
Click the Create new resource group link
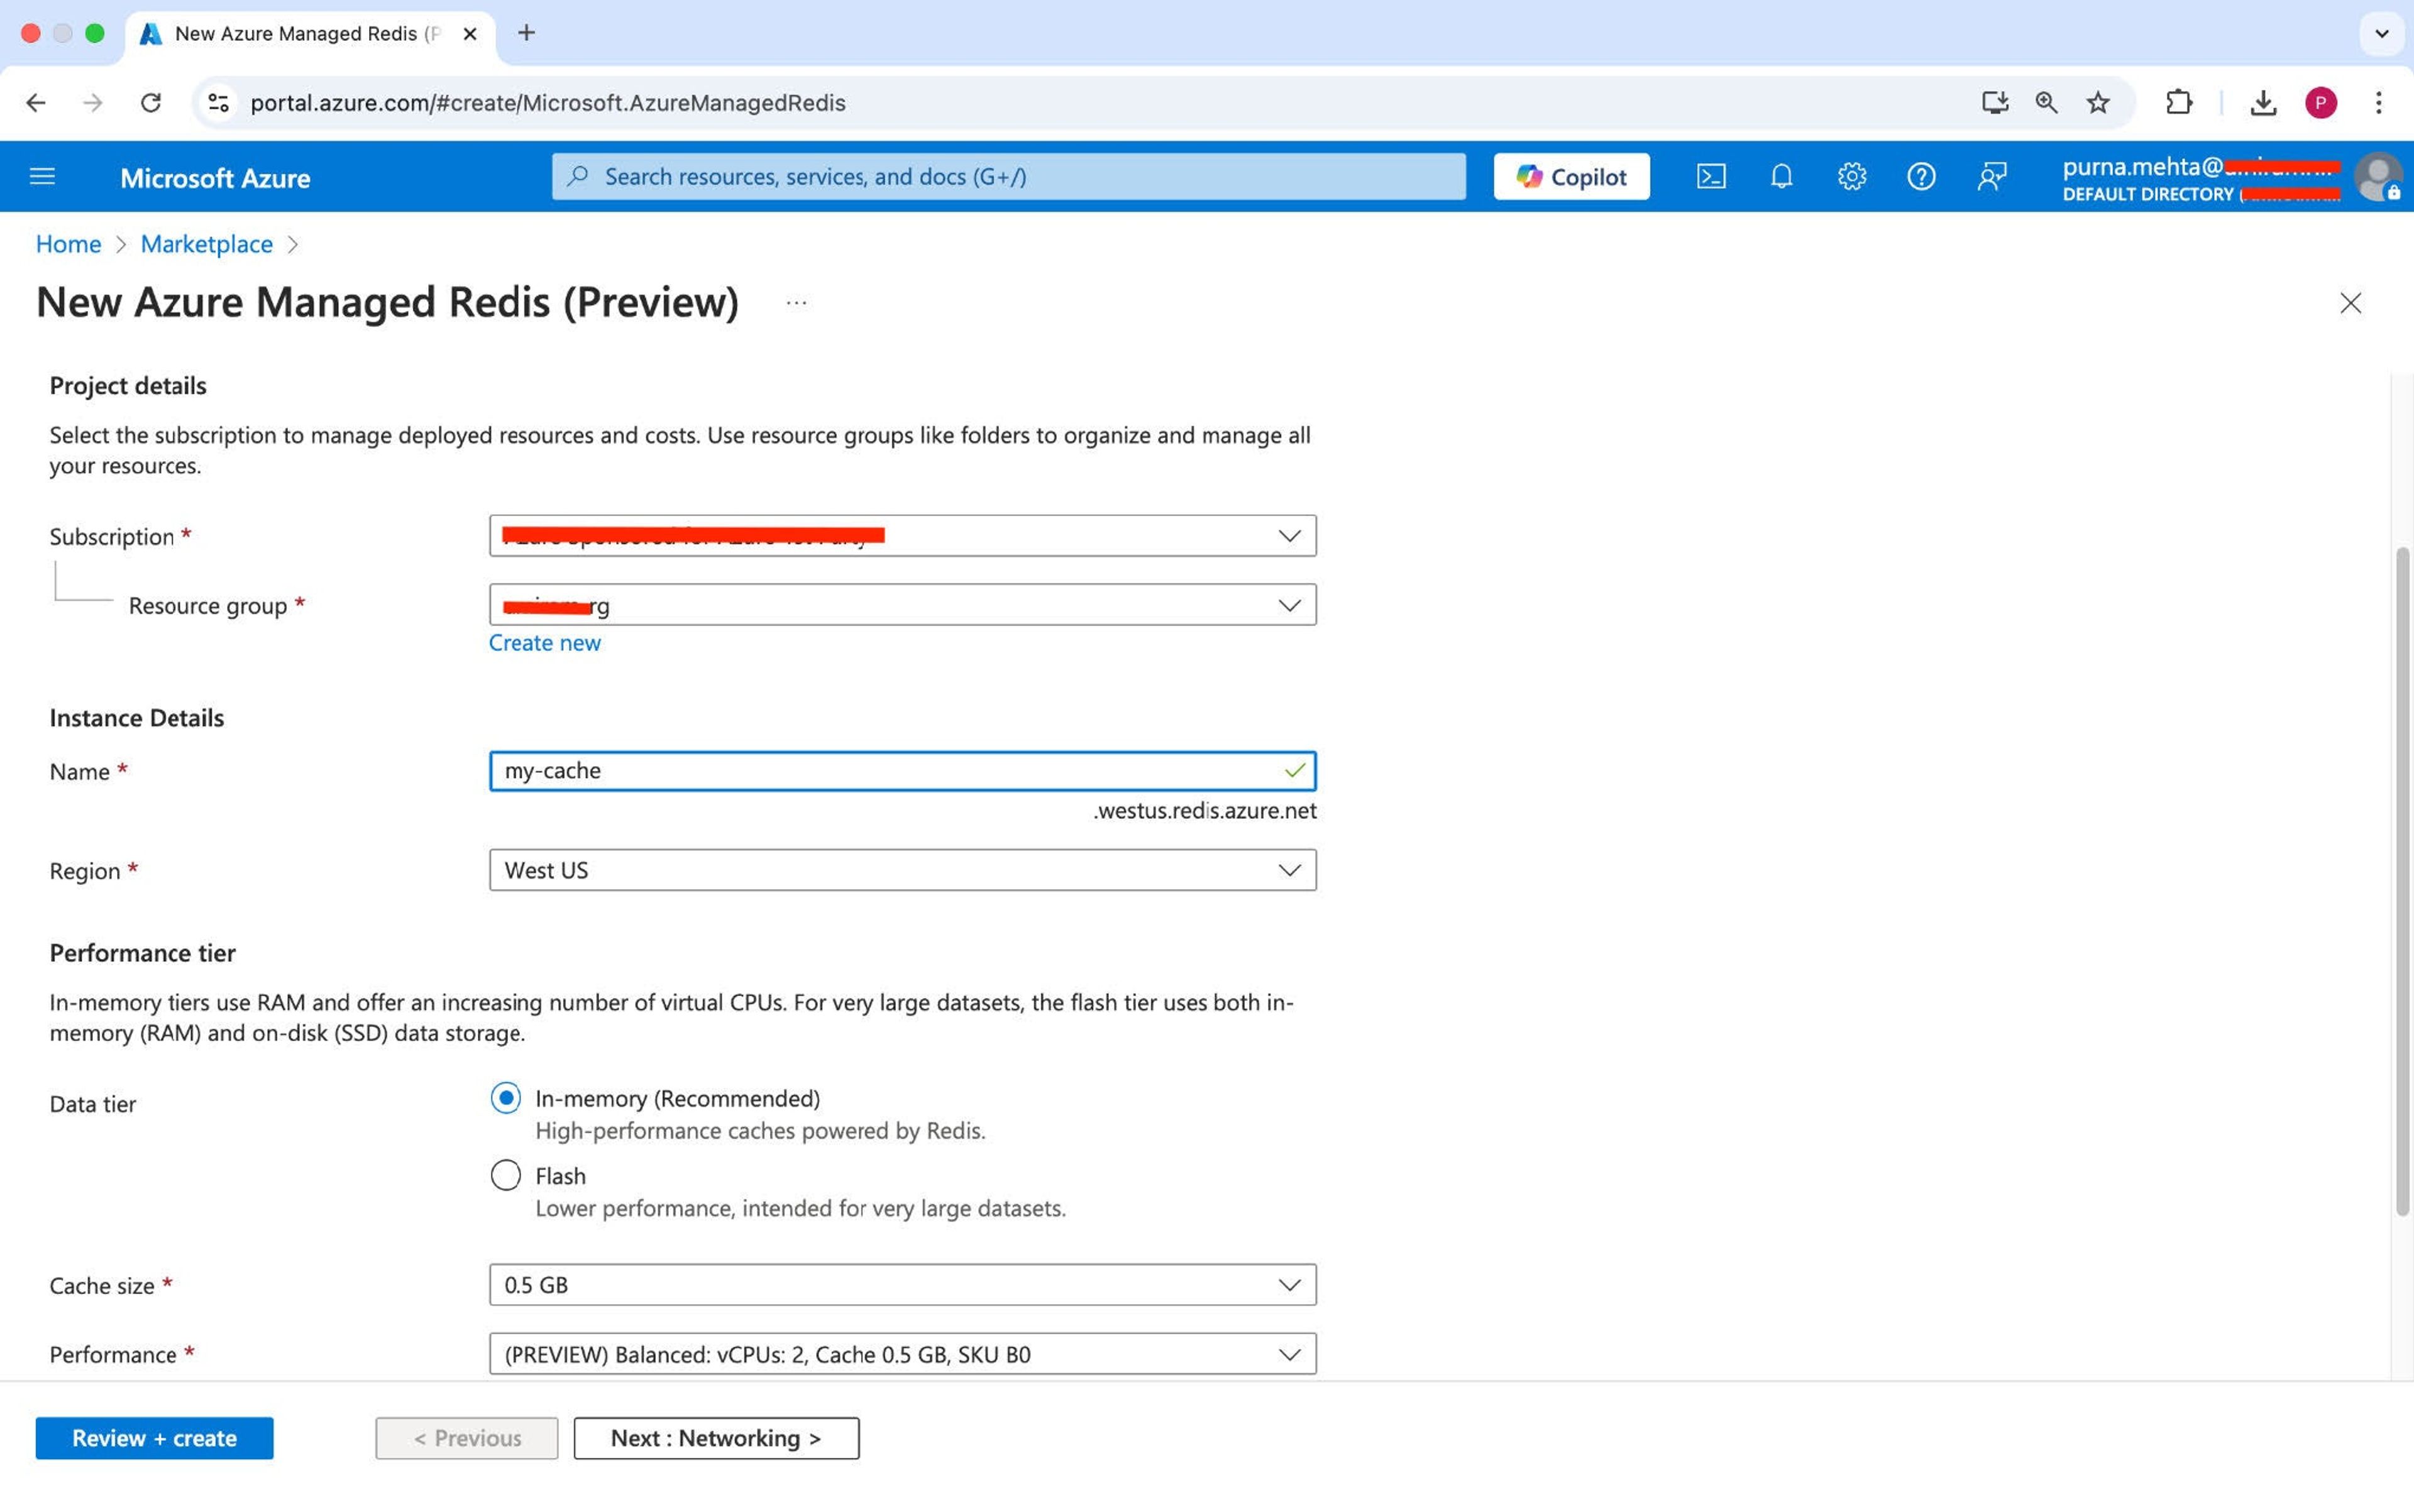544,643
